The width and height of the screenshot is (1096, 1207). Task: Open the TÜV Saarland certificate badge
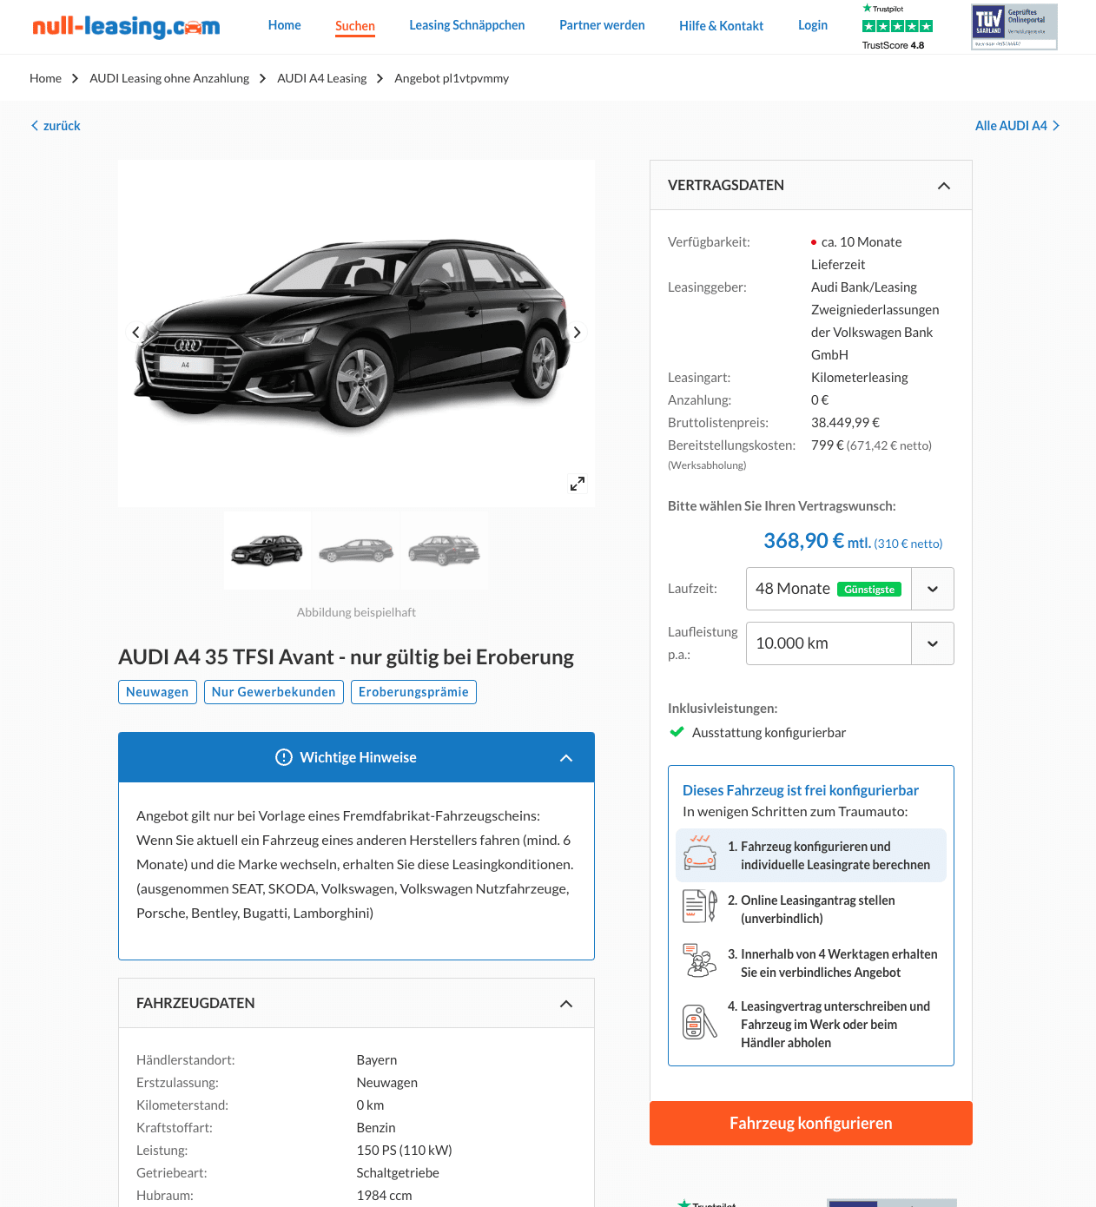tap(1014, 27)
